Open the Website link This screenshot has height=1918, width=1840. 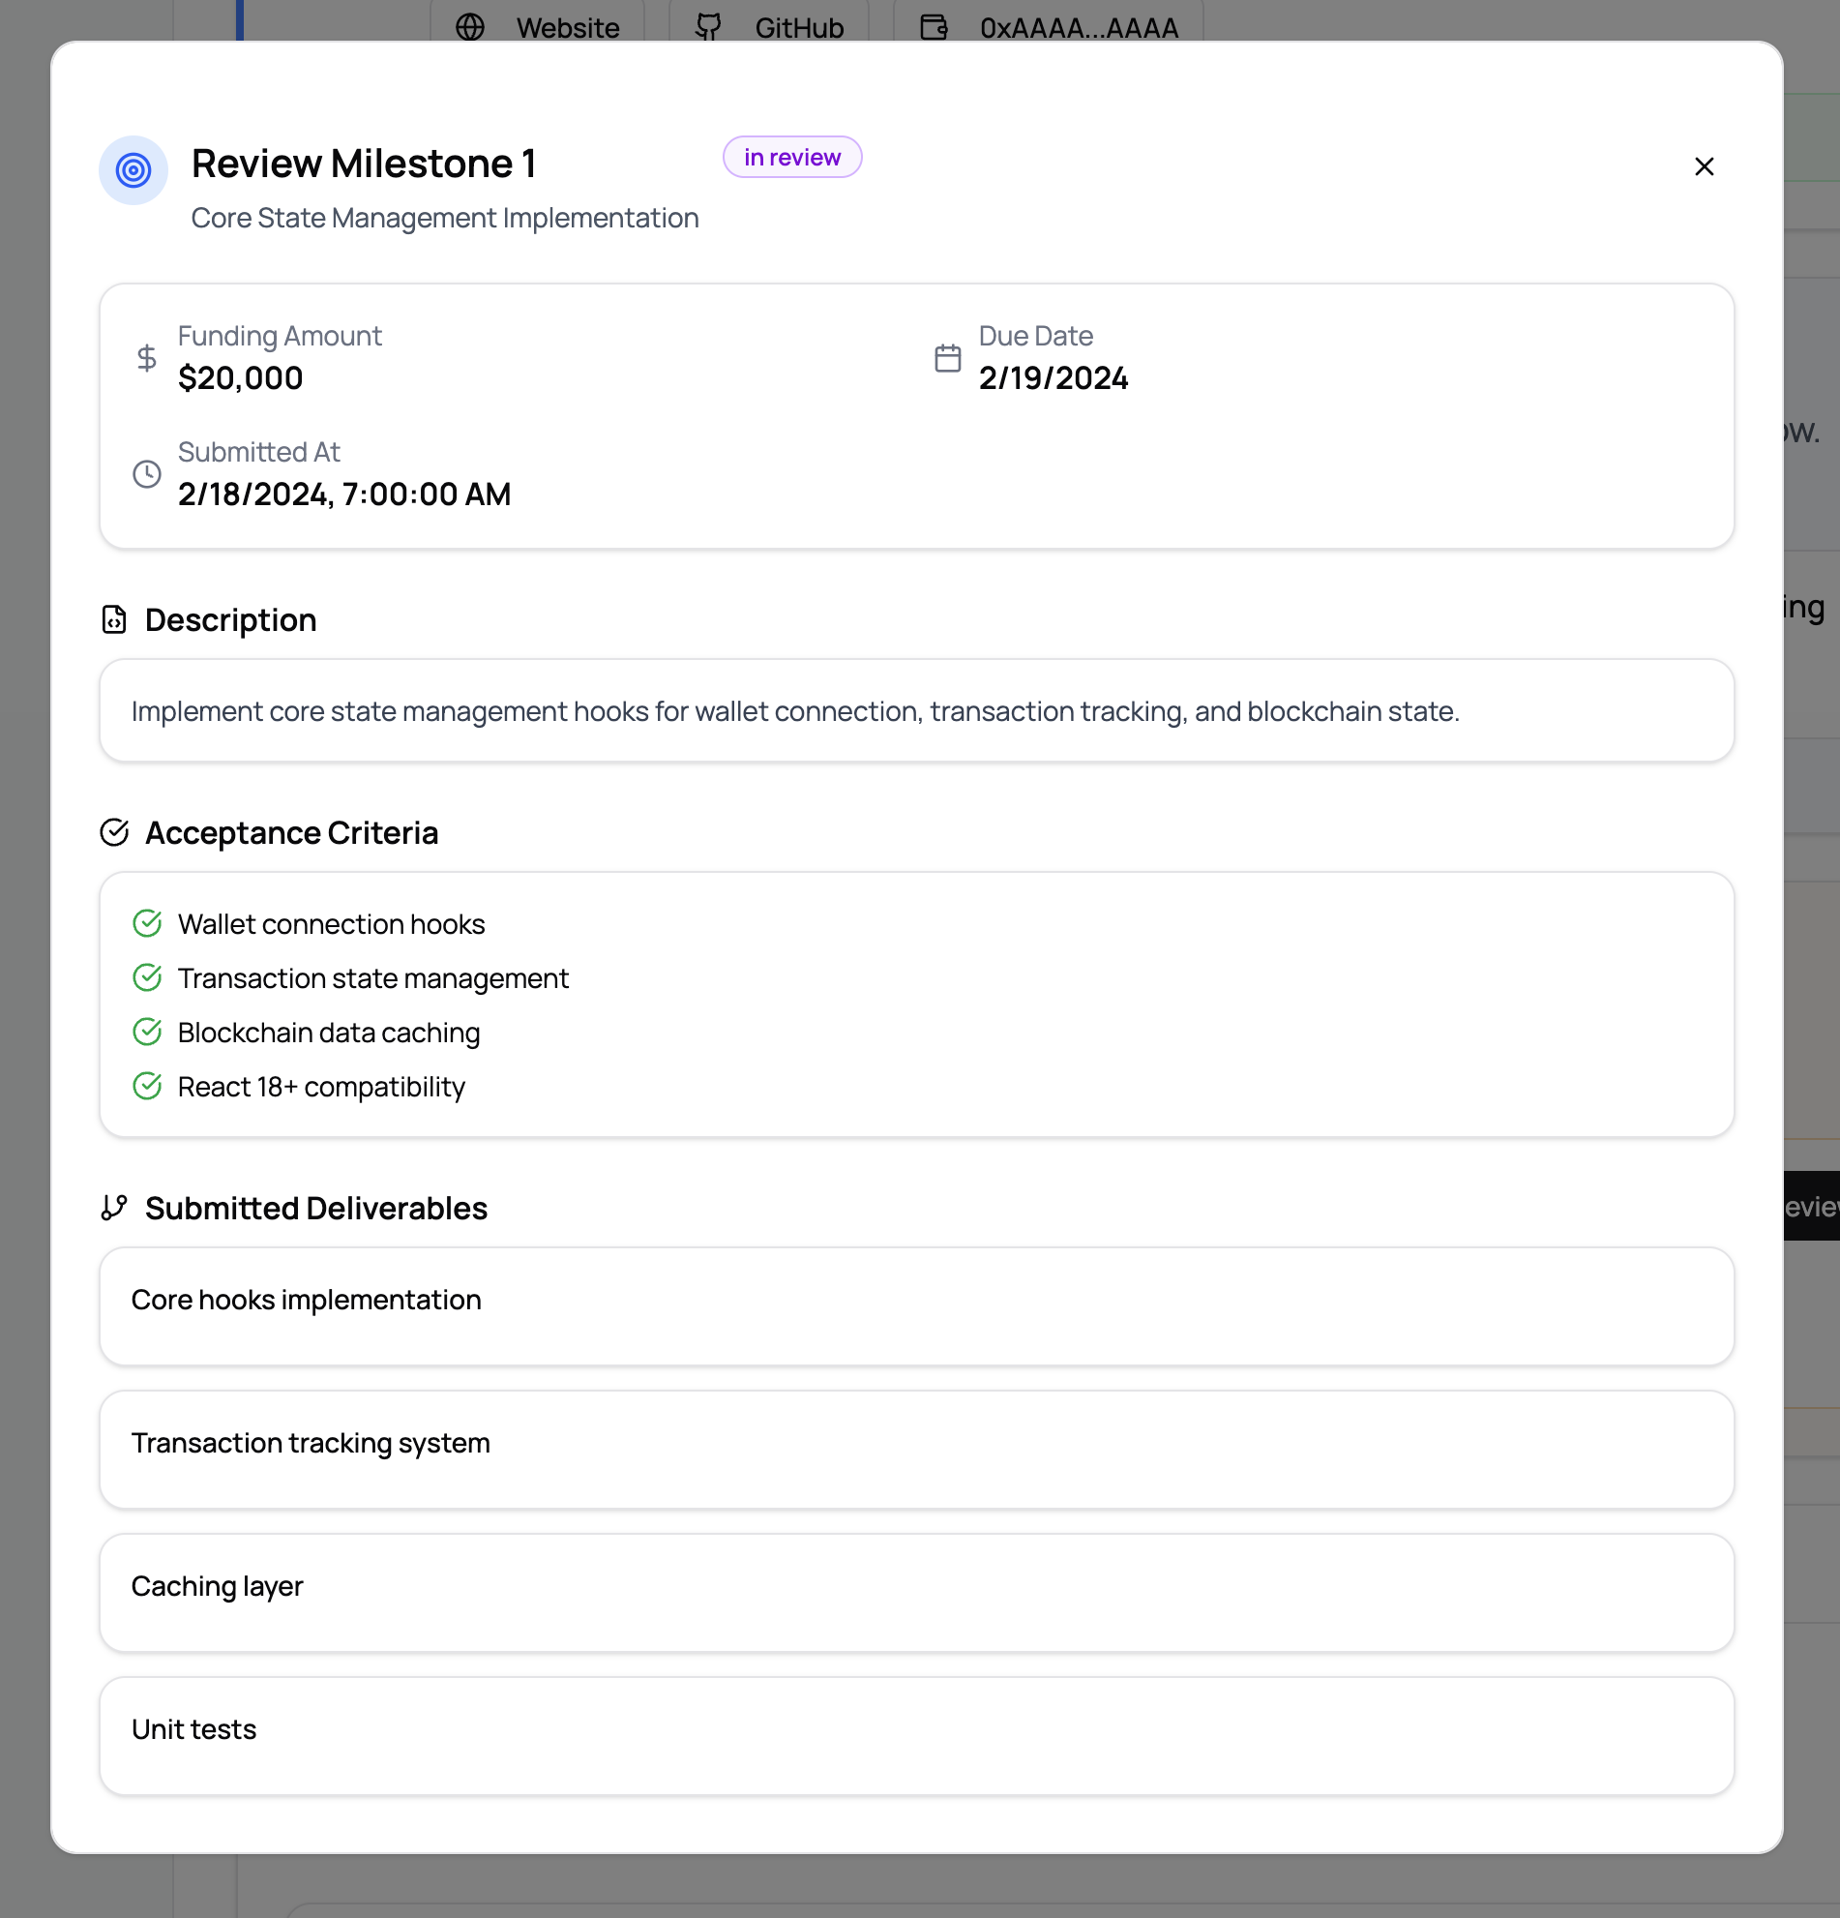538,26
